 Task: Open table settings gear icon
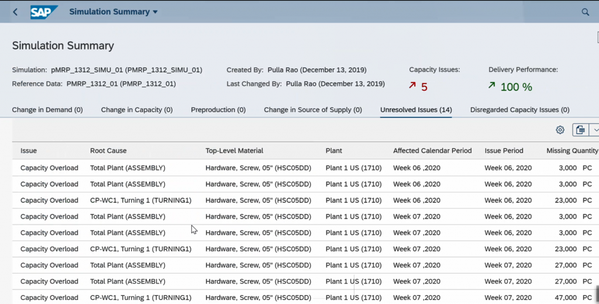click(560, 130)
